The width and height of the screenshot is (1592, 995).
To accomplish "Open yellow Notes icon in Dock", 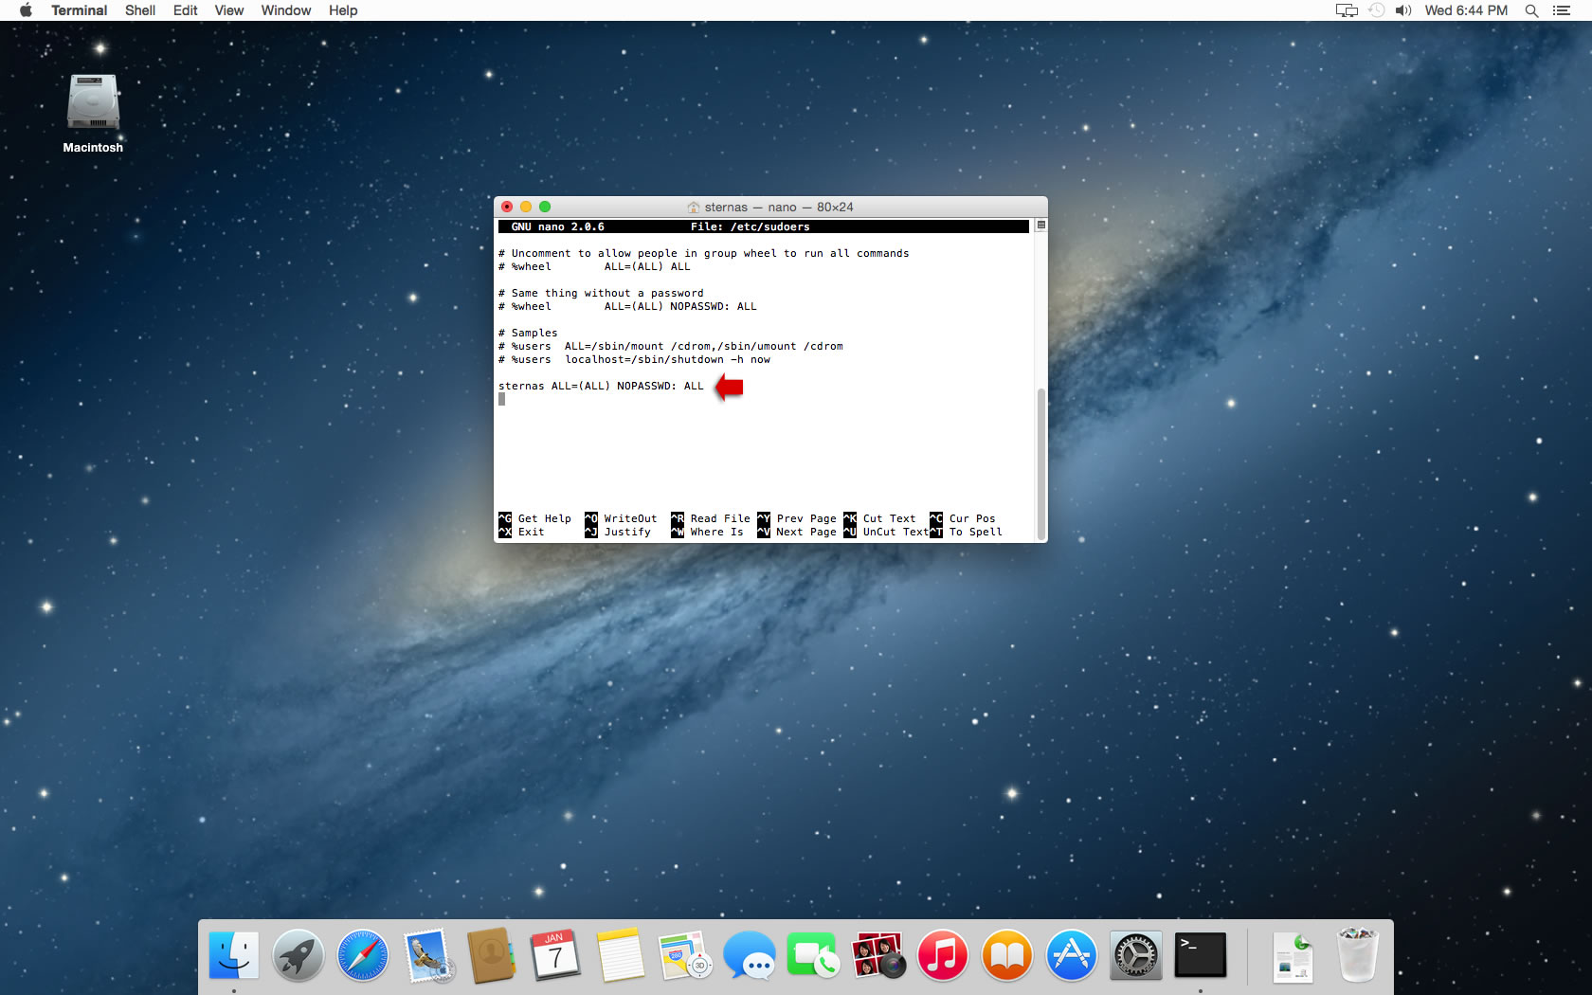I will click(620, 955).
